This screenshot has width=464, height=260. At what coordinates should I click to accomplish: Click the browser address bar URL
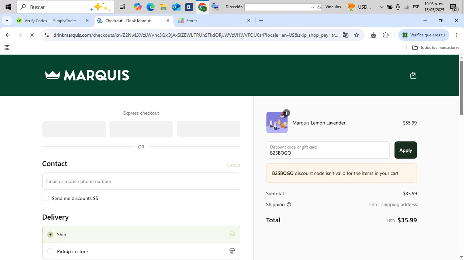click(195, 35)
